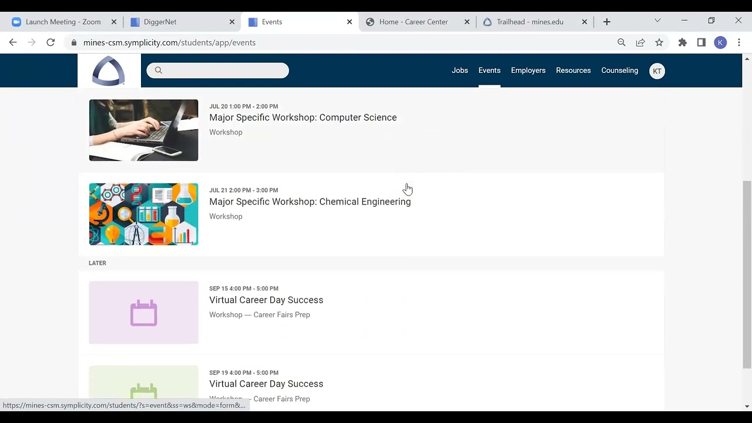
Task: Click the site search input field
Action: click(x=223, y=70)
